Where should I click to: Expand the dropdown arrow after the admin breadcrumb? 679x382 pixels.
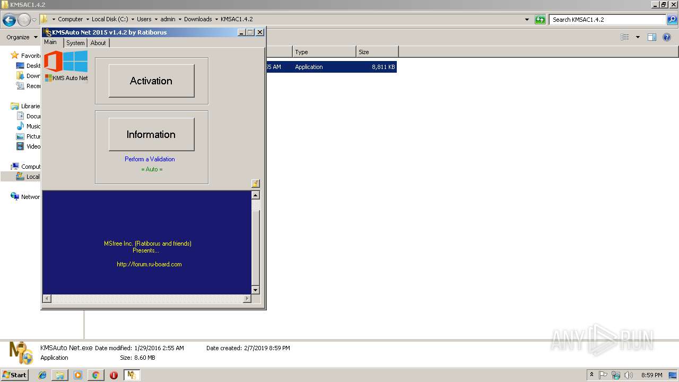click(x=180, y=20)
